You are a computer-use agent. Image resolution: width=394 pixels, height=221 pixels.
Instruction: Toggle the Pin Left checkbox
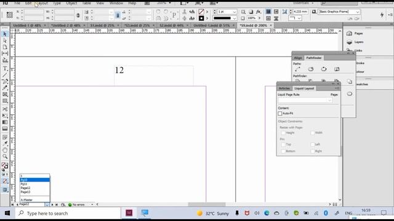point(313,145)
